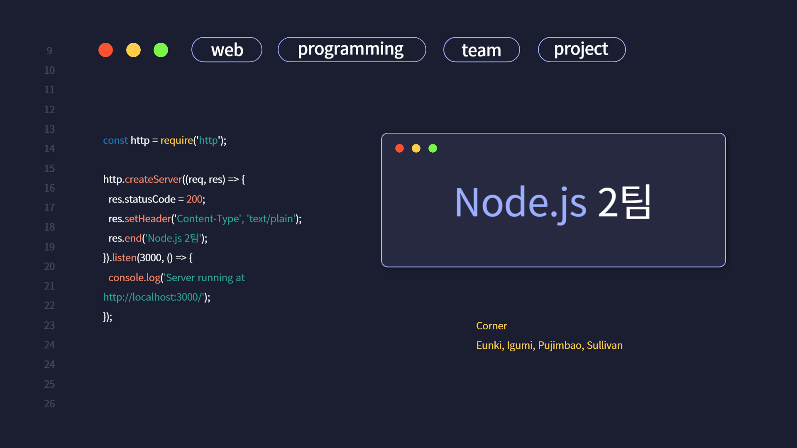The width and height of the screenshot is (797, 448).
Task: Click the team member names line
Action: coord(549,346)
